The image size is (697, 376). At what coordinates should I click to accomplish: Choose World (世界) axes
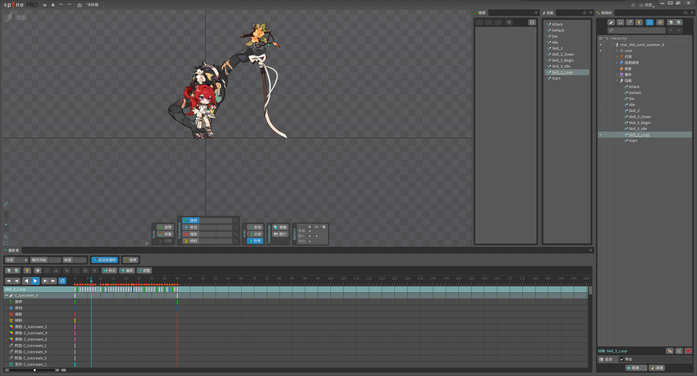click(x=255, y=241)
